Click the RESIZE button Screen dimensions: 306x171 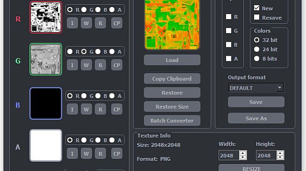[251, 168]
